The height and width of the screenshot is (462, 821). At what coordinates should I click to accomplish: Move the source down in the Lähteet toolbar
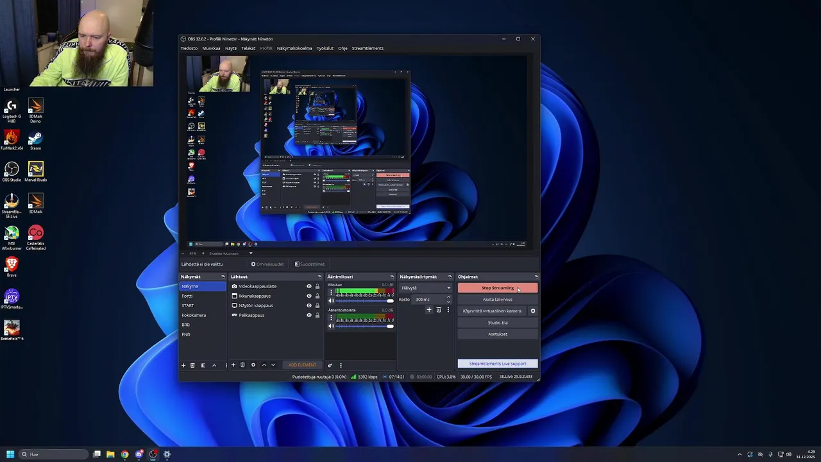(273, 365)
